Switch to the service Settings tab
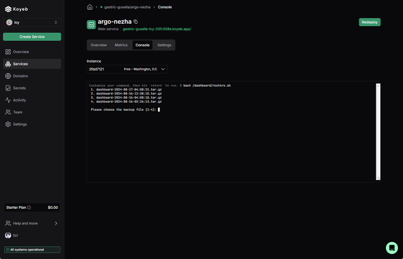The height and width of the screenshot is (259, 403). click(x=164, y=45)
